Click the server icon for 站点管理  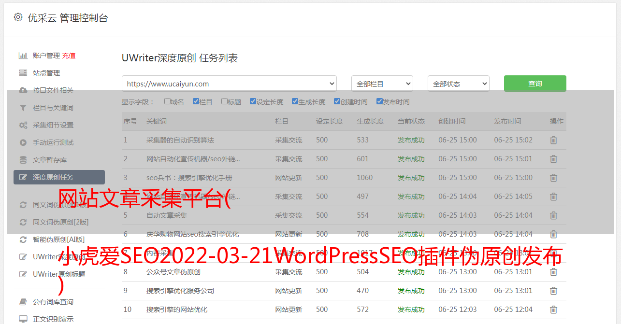coord(23,73)
